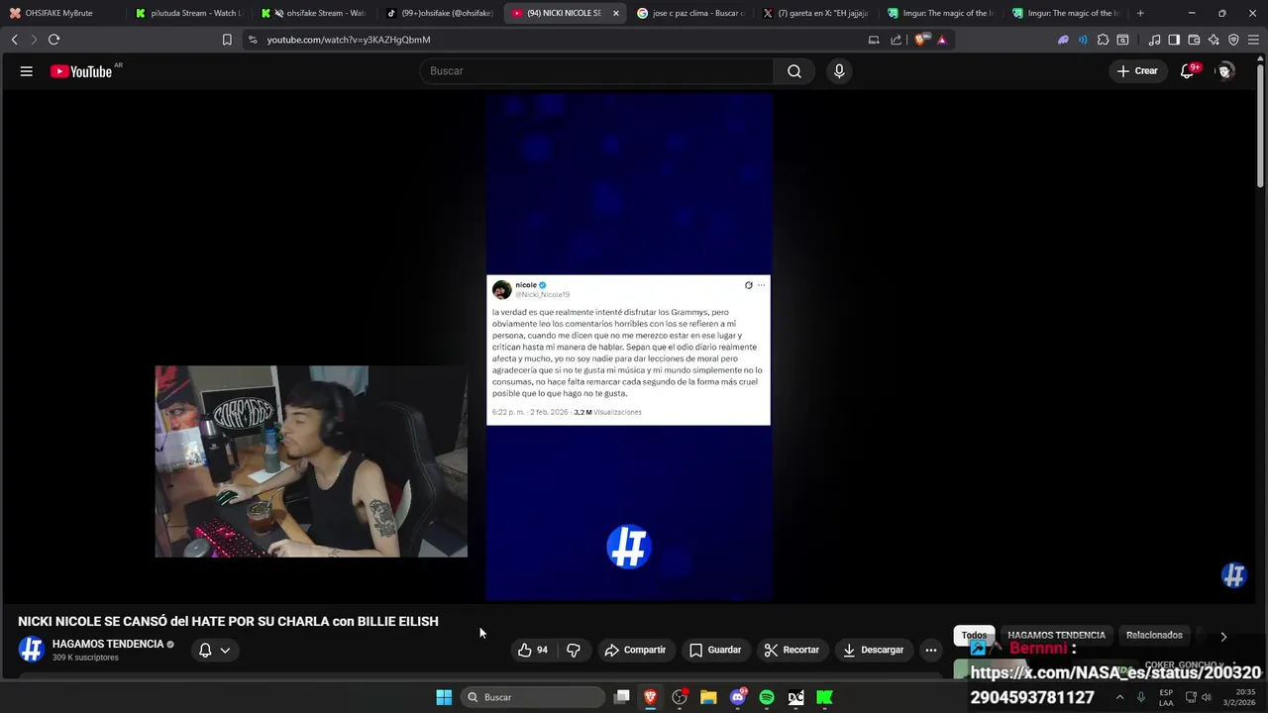The image size is (1268, 713).
Task: Open the YouTube account avatar menu
Action: [1225, 71]
